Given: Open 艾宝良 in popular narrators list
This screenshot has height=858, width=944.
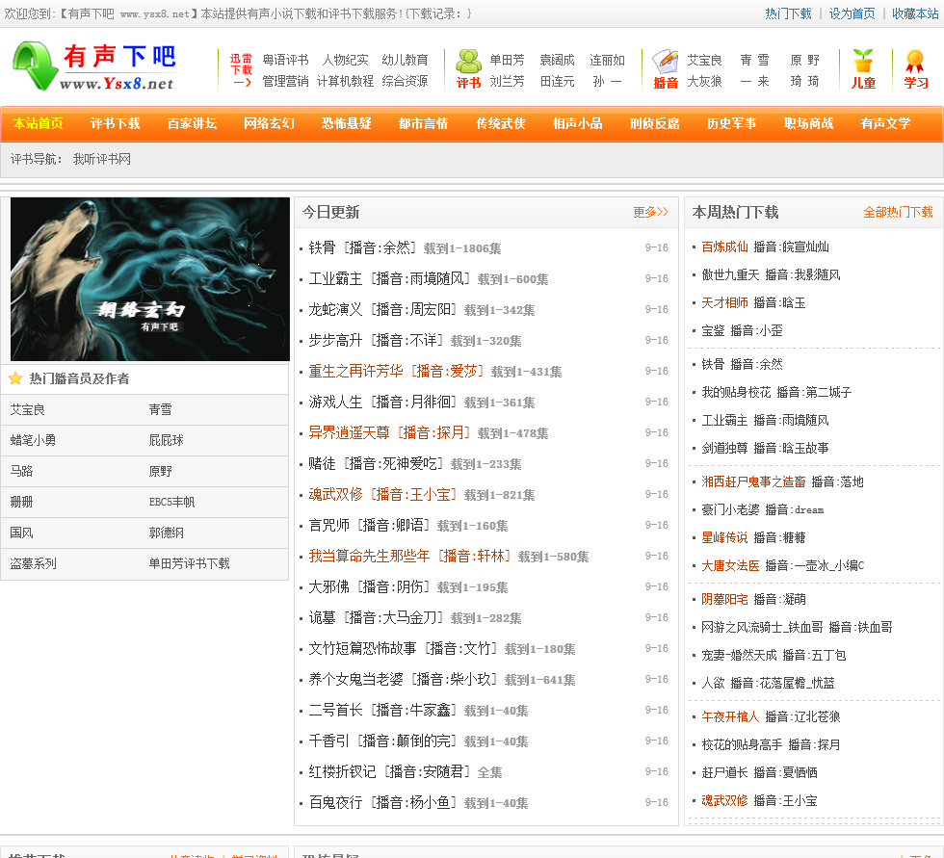Looking at the screenshot, I should pyautogui.click(x=28, y=410).
